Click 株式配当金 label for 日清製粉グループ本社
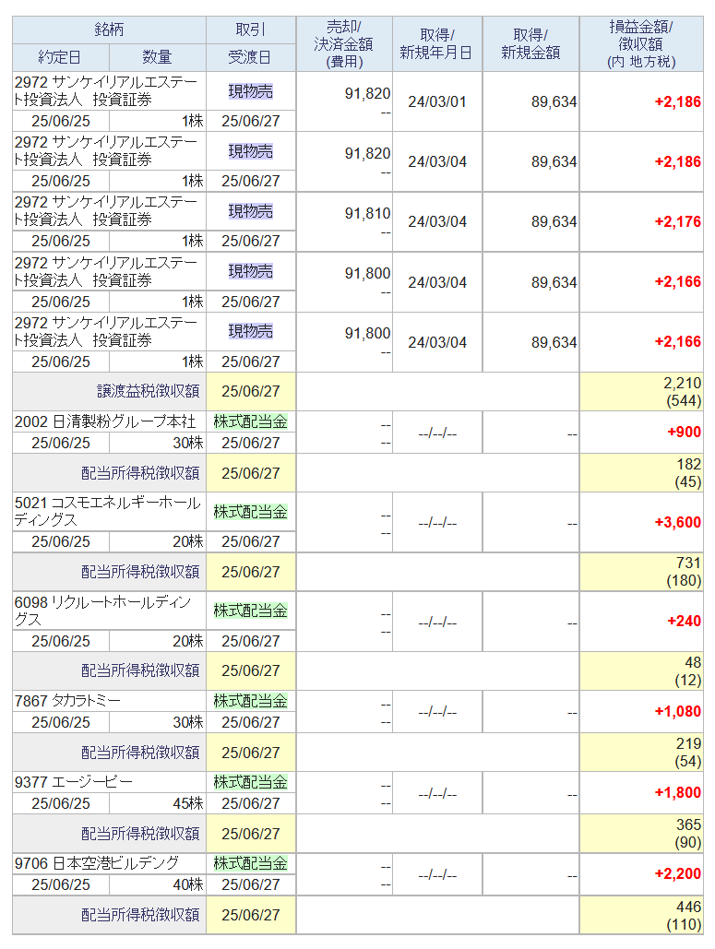 [251, 421]
